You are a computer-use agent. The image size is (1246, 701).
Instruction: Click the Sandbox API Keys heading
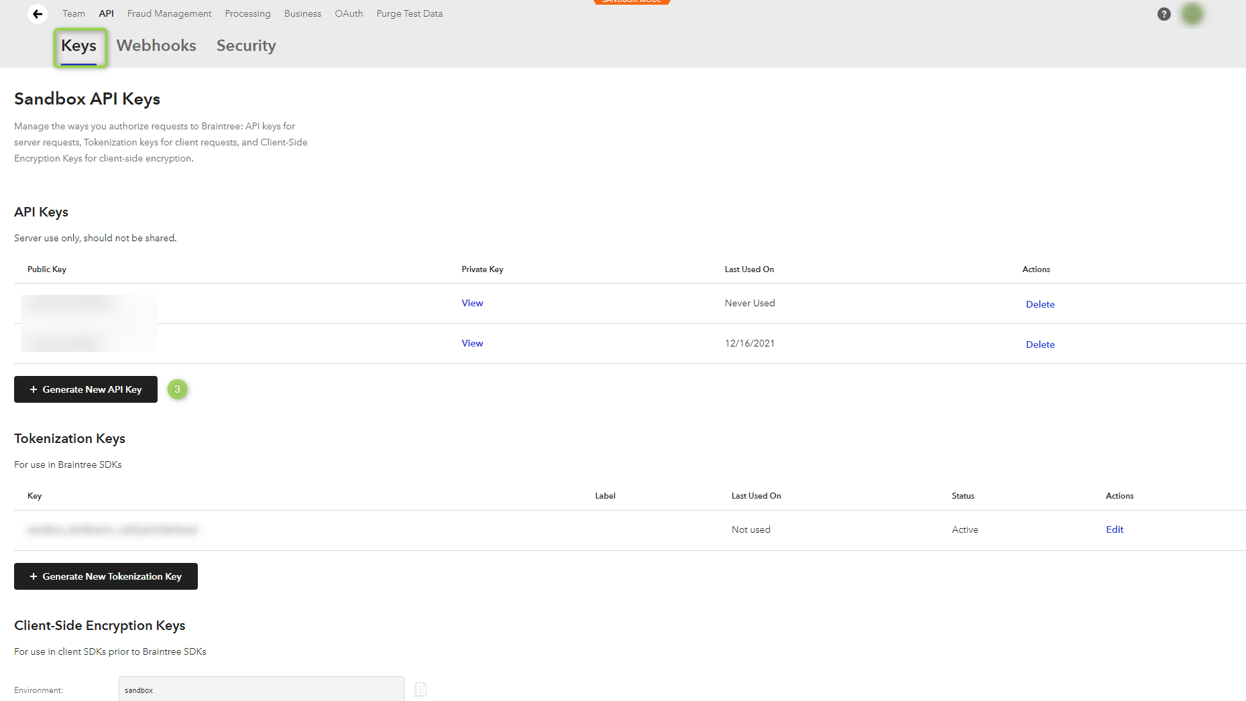click(87, 99)
